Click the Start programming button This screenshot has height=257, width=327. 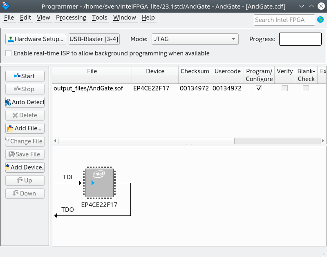coord(25,76)
